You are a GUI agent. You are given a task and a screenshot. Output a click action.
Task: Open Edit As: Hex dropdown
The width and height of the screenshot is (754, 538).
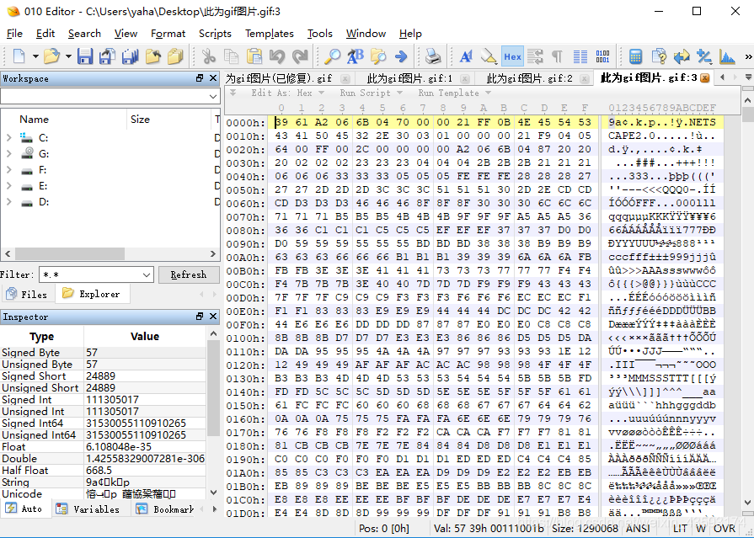287,93
